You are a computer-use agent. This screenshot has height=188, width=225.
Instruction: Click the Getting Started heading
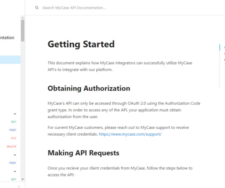point(81,44)
